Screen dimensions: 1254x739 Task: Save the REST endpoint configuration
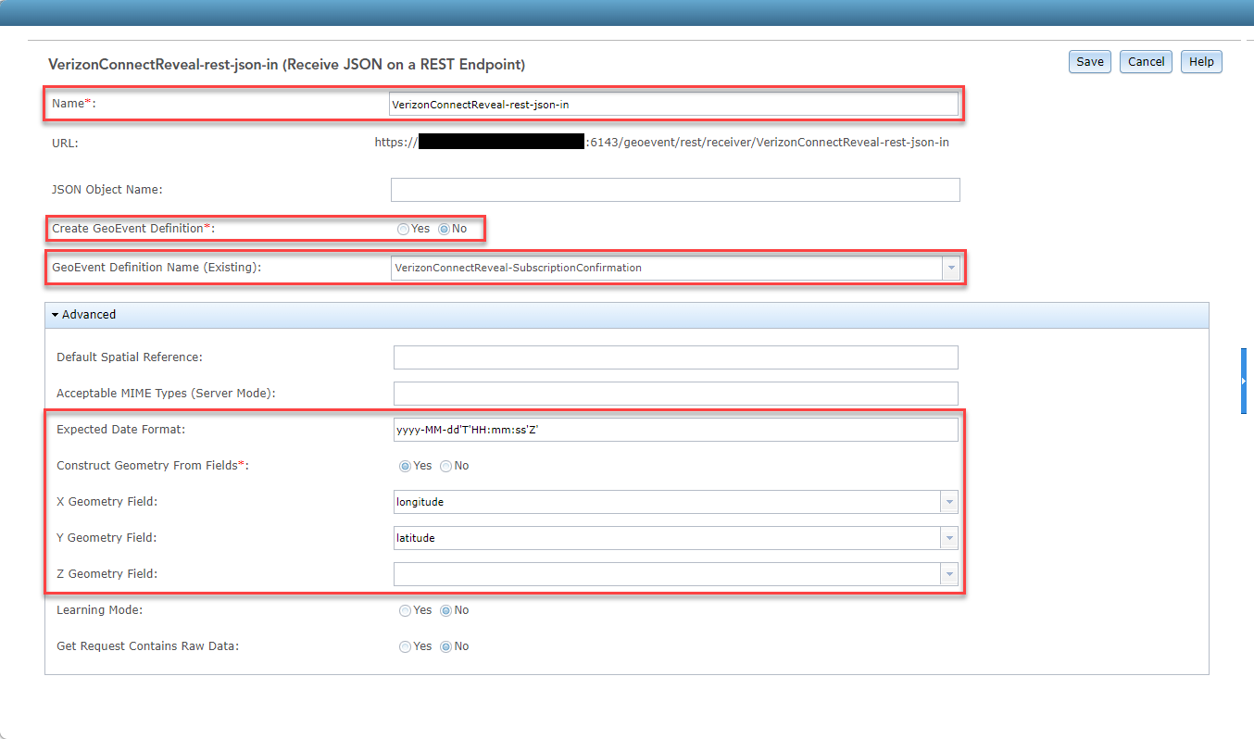click(1089, 61)
